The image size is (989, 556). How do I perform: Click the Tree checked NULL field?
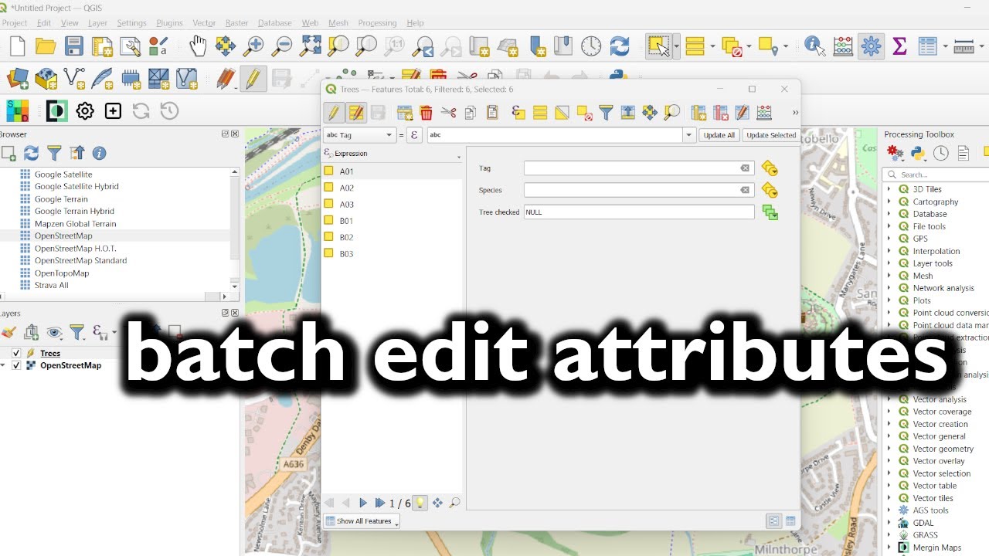click(x=639, y=212)
